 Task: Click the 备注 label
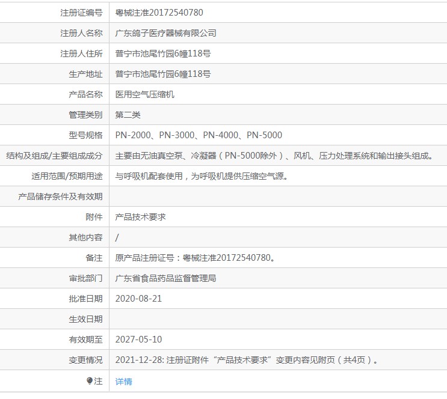pyautogui.click(x=94, y=258)
